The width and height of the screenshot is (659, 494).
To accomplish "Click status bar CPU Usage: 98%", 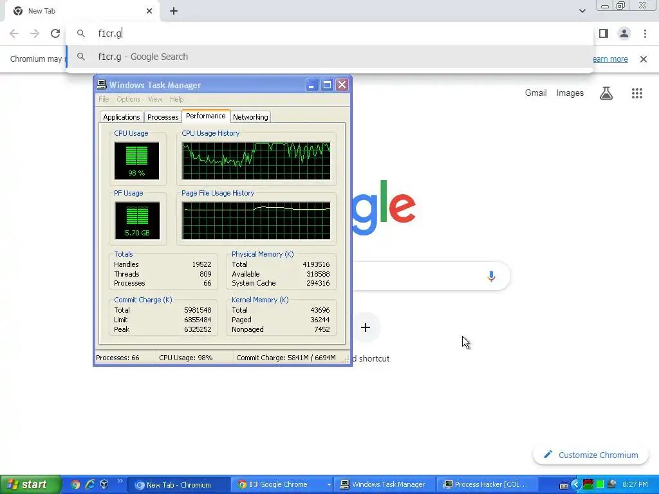I will click(186, 358).
